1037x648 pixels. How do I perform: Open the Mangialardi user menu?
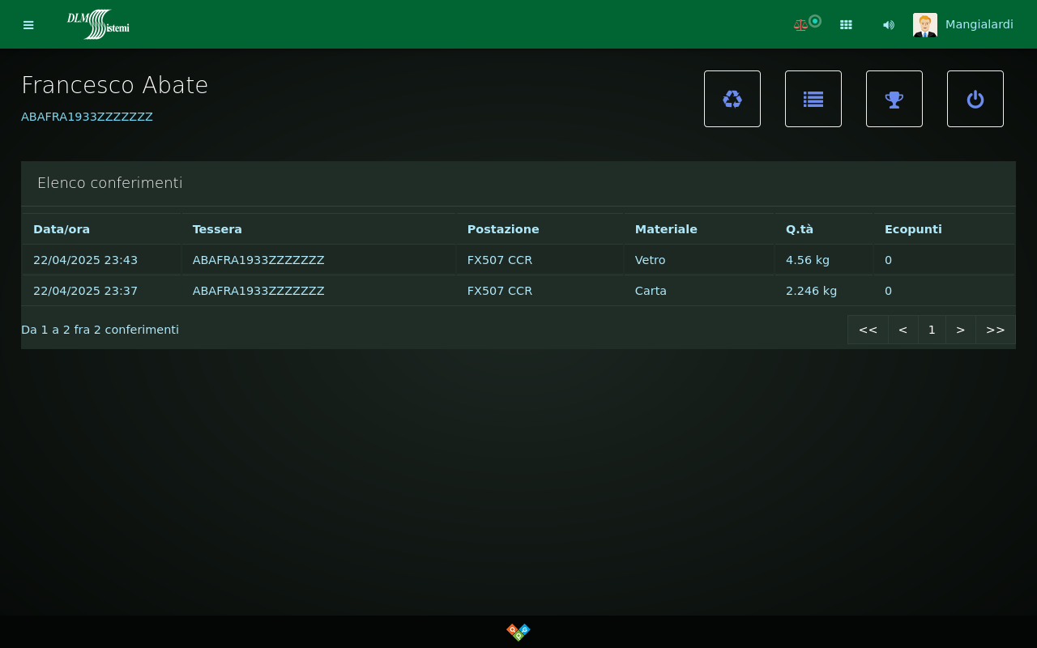pyautogui.click(x=979, y=24)
